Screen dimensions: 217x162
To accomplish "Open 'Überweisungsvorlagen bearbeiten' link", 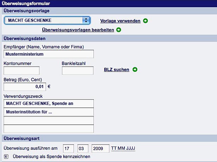I will point(78,30).
